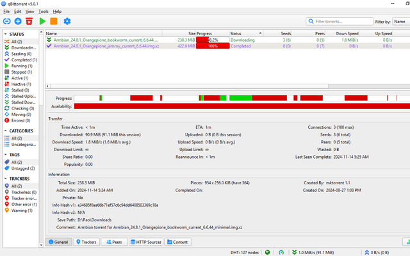This screenshot has height=256, width=410.
Task: Open the Edit menu
Action: 17,12
